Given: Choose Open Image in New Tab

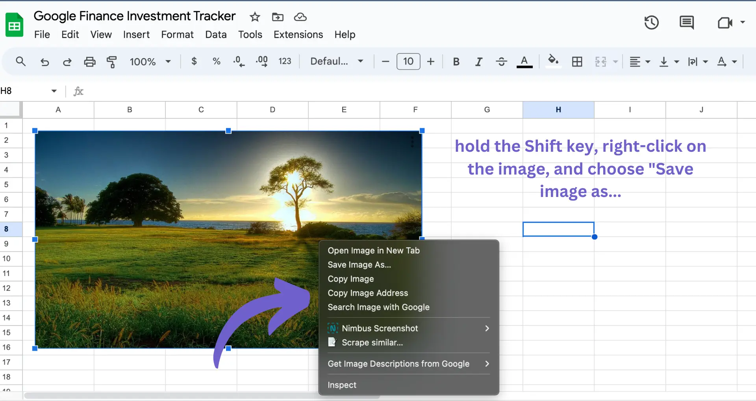Looking at the screenshot, I should click(x=409, y=250).
